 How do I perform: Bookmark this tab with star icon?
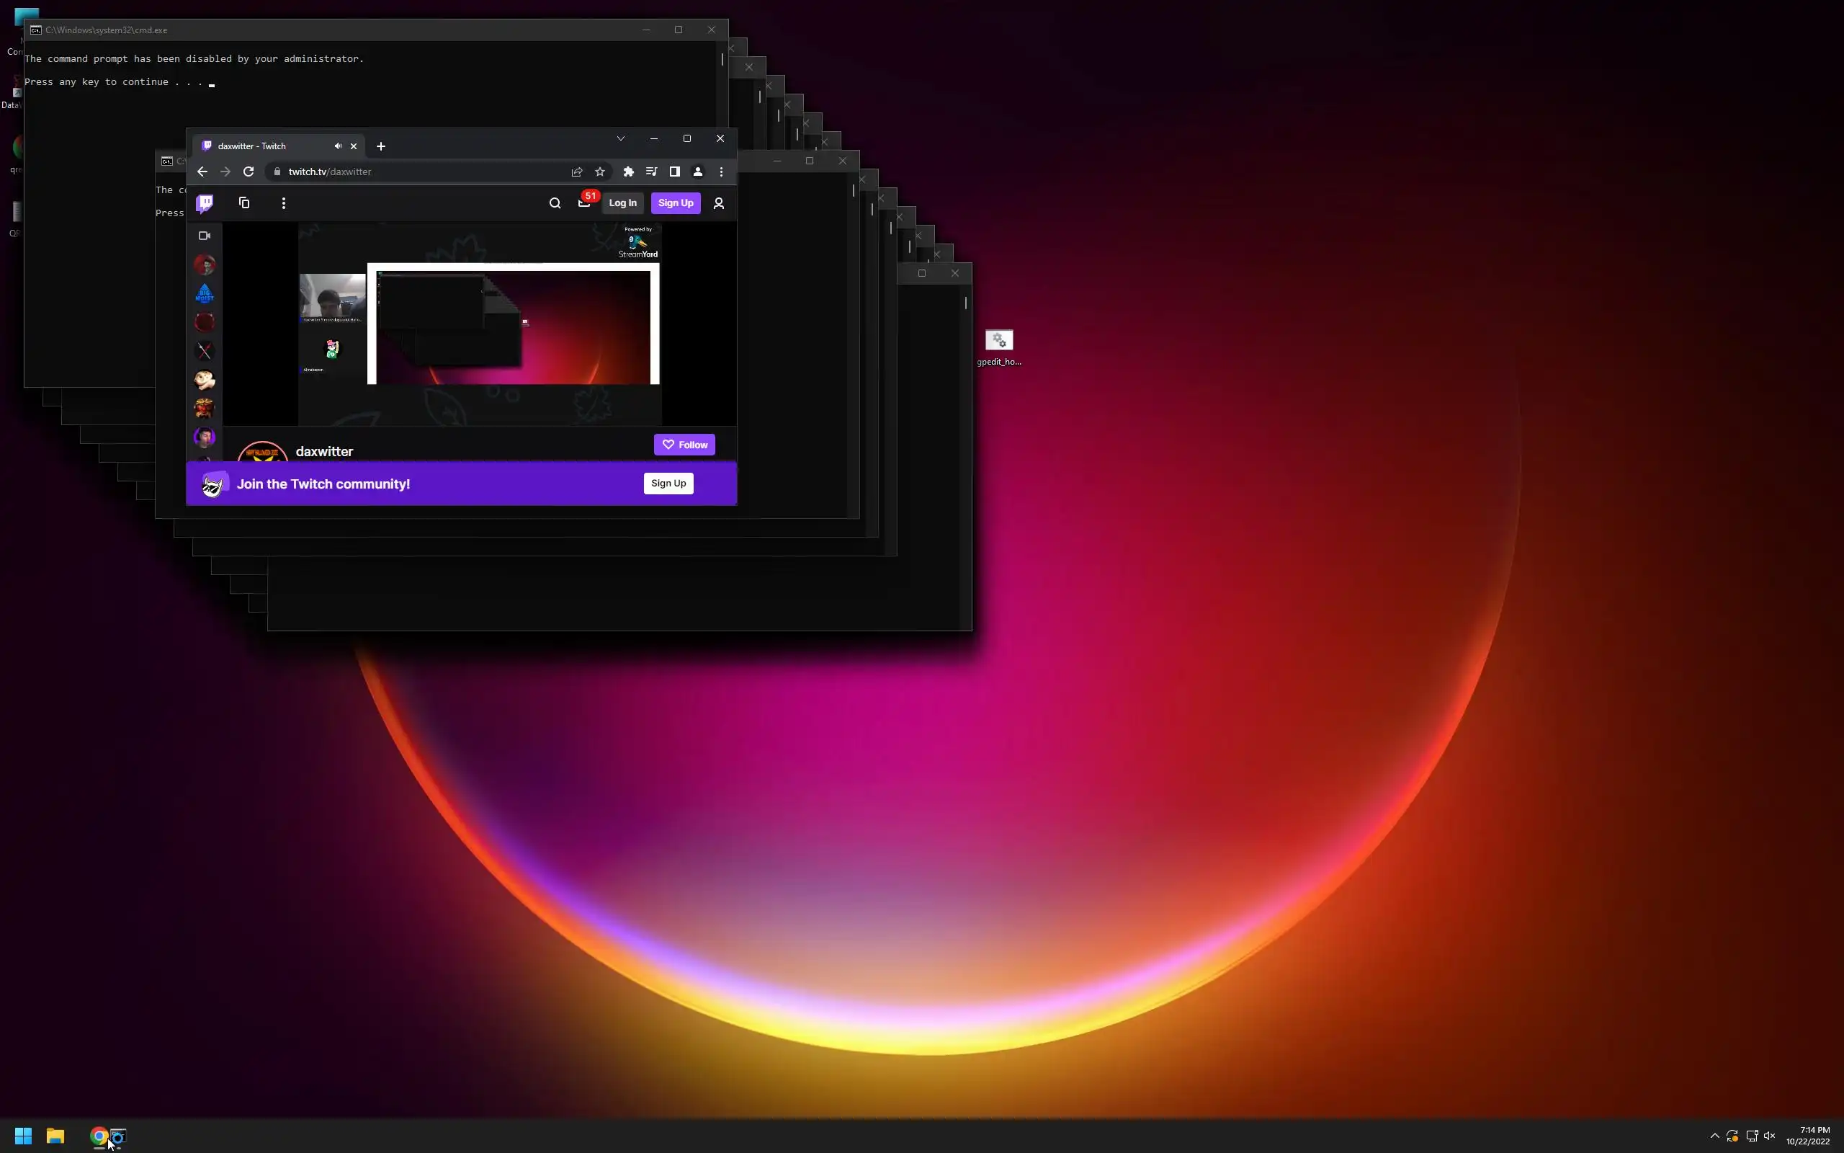tap(600, 172)
